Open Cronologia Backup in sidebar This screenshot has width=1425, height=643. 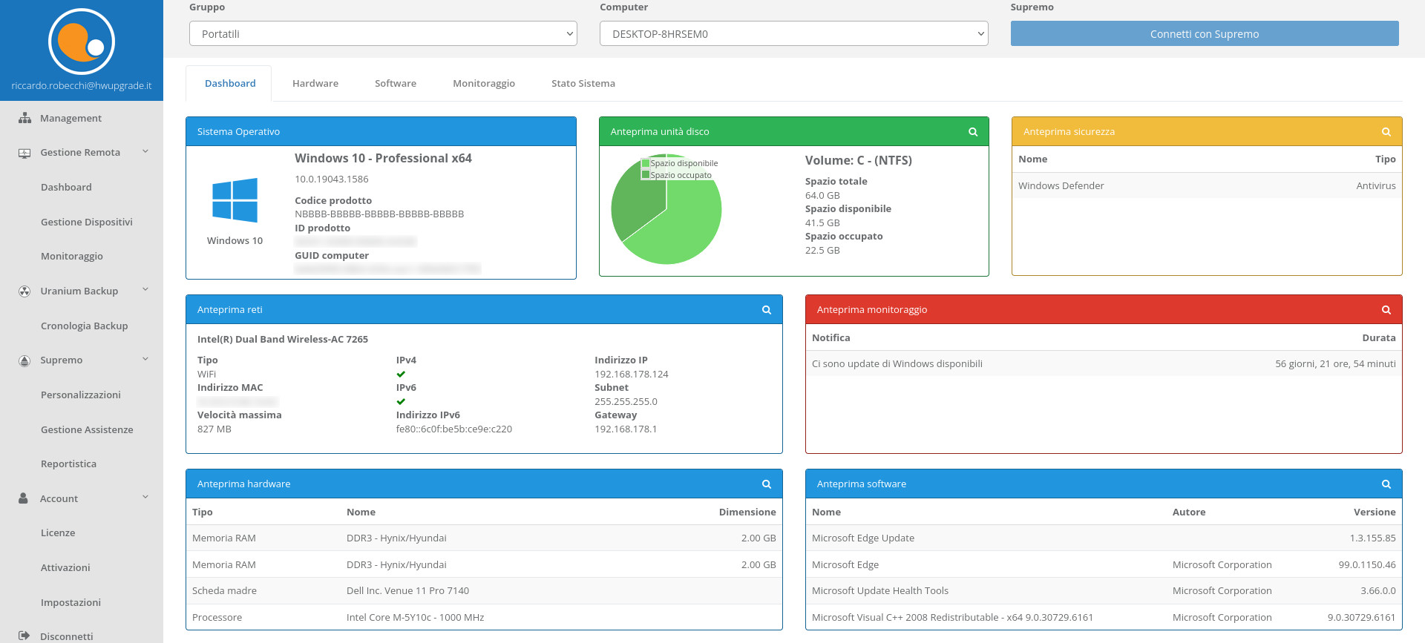pyautogui.click(x=85, y=326)
